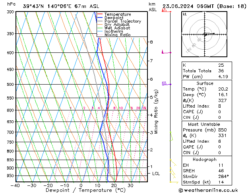Click the '400' pressure level label
This screenshot has height=193, width=250.
click(11, 53)
